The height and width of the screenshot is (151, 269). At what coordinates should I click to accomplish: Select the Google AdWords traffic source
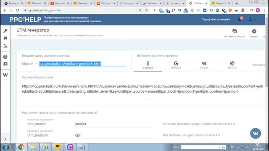[176, 65]
